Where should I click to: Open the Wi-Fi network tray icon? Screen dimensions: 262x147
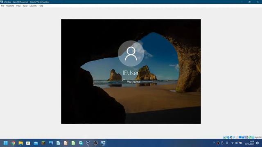click(x=233, y=143)
